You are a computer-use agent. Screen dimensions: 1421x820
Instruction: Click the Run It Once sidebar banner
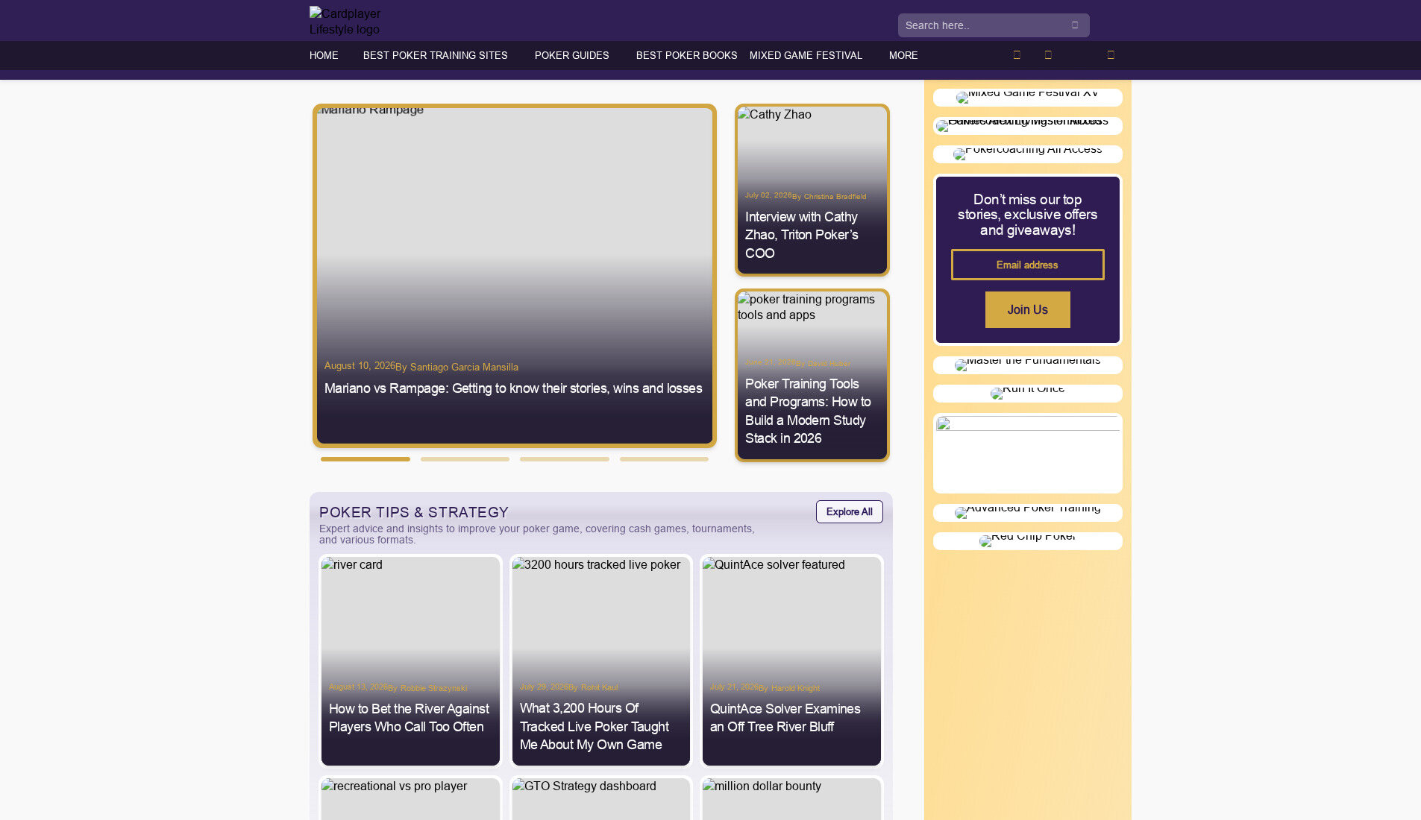pos(1027,394)
